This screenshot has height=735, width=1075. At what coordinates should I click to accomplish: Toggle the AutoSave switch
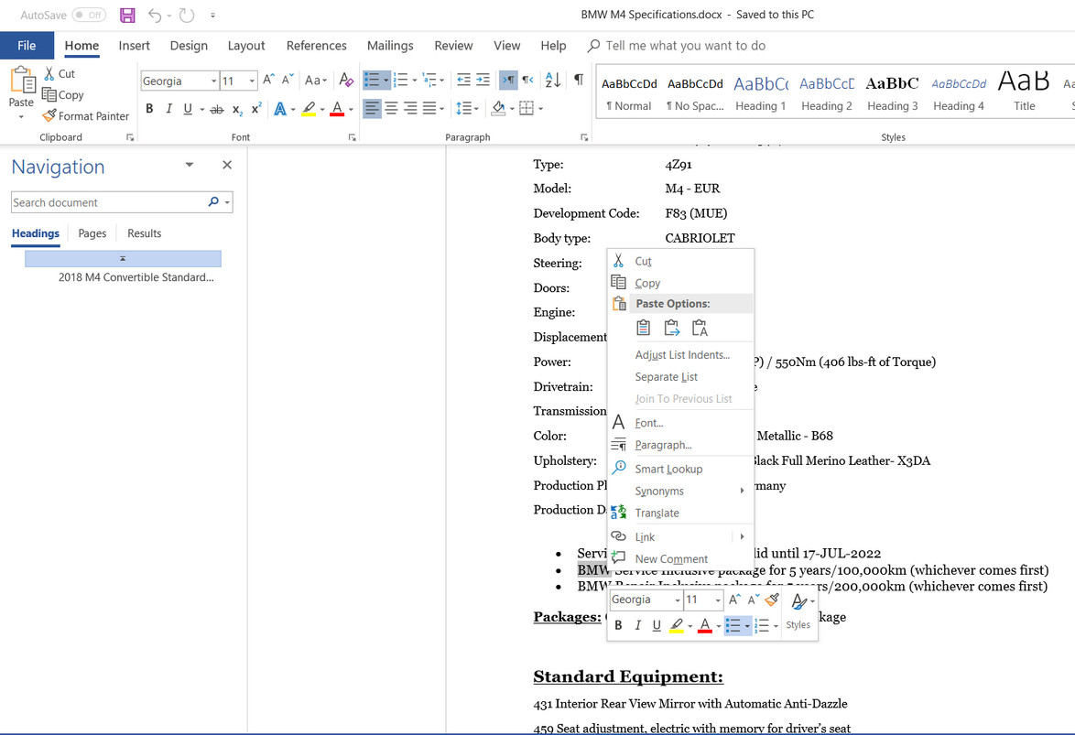(x=89, y=15)
